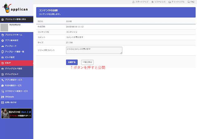Click the コンテンツ2 content name value
Viewport: 197px width, 139px height.
72,32
